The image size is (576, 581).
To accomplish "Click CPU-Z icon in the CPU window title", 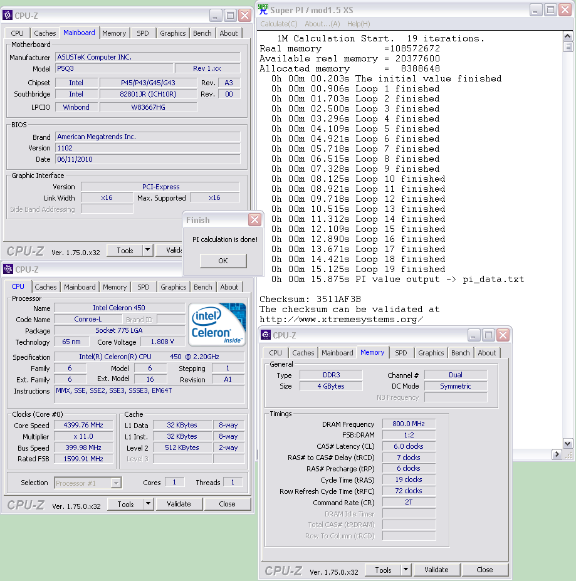I will click(x=8, y=269).
